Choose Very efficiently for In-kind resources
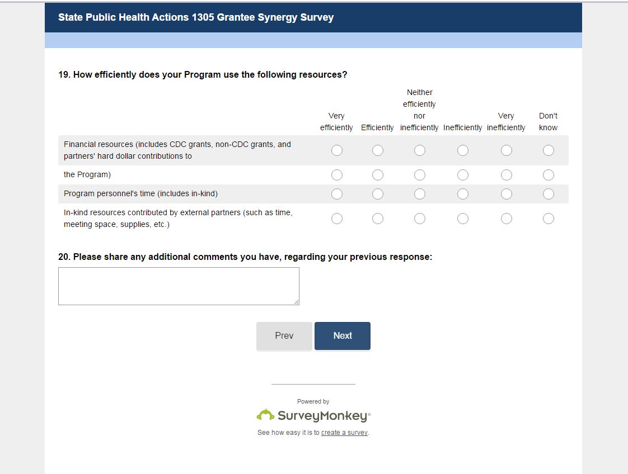Image resolution: width=628 pixels, height=474 pixels. 336,219
